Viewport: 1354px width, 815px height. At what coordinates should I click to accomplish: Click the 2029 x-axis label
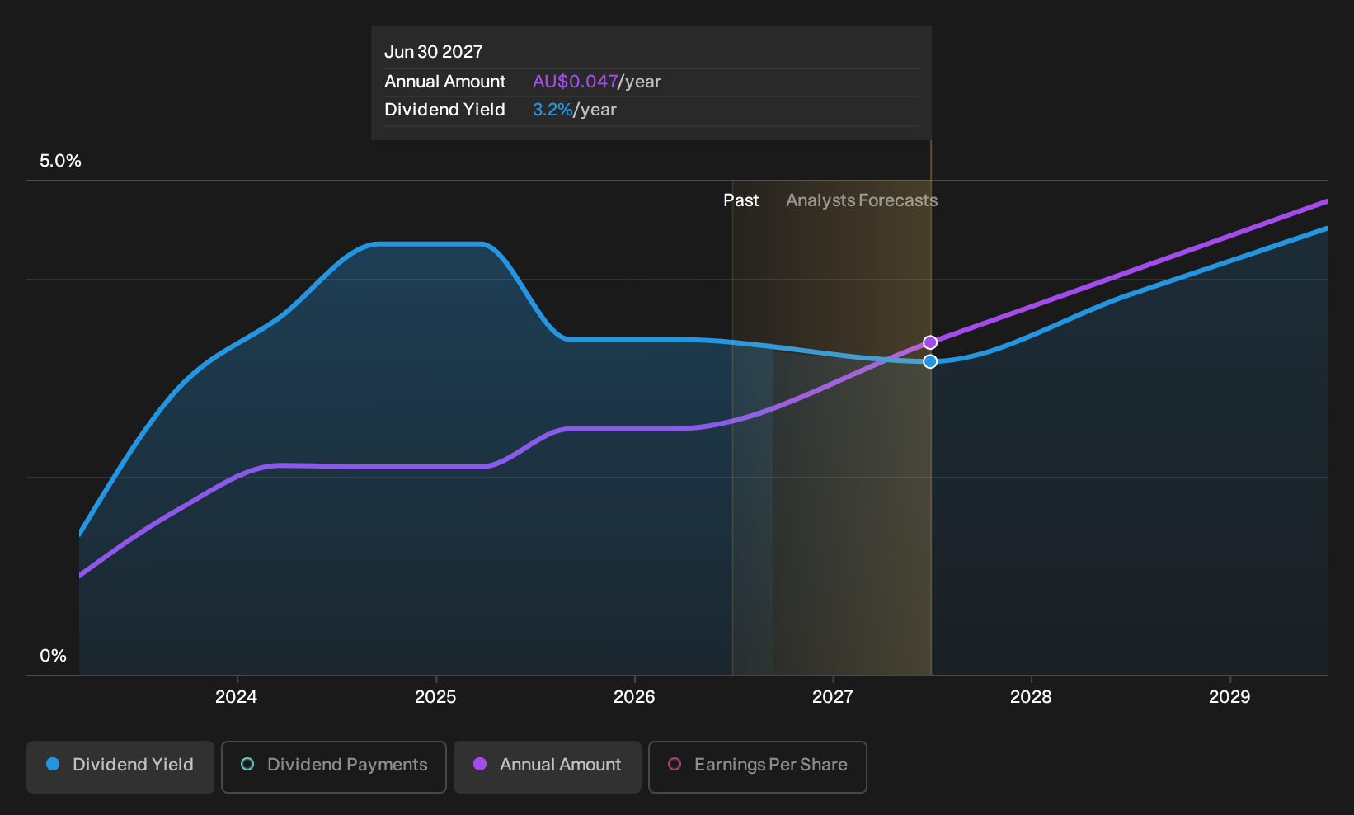pyautogui.click(x=1229, y=697)
